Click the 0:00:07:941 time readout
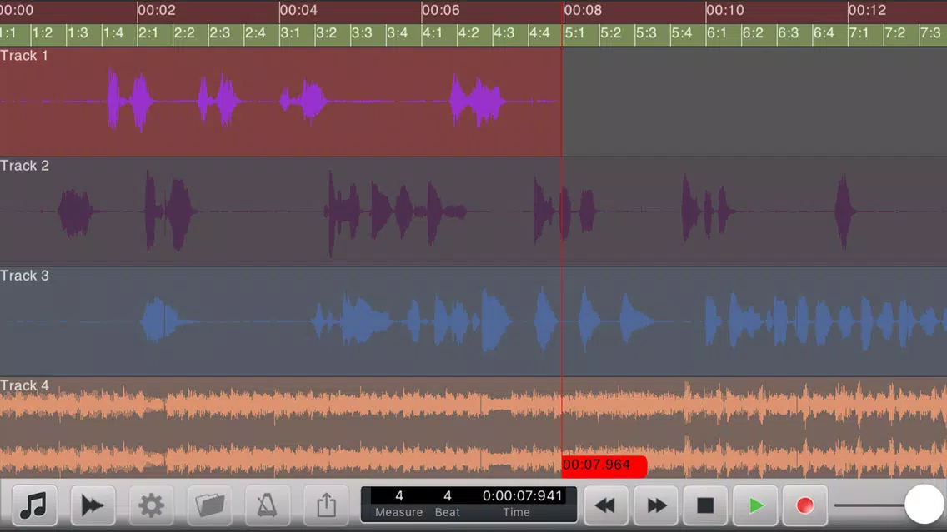The height and width of the screenshot is (532, 947). 523,496
